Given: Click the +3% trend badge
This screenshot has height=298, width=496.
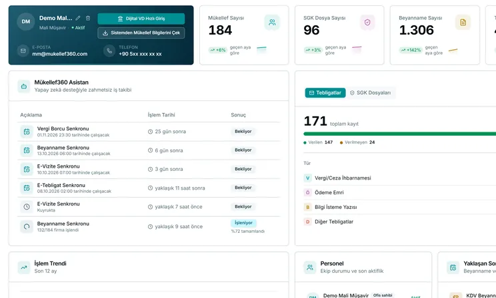Looking at the screenshot, I should (313, 50).
